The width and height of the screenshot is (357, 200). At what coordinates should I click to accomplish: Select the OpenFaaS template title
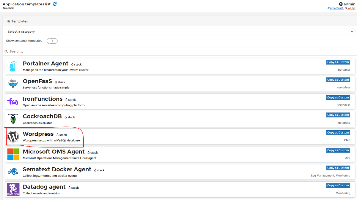(37, 81)
